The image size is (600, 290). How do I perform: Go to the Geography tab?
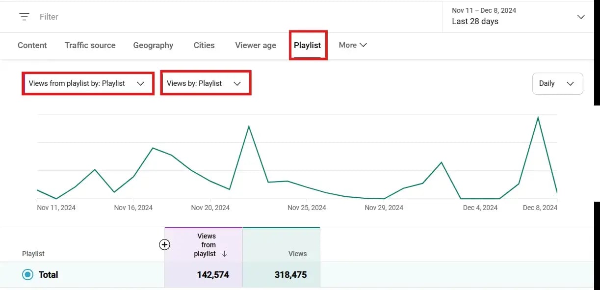pos(153,45)
